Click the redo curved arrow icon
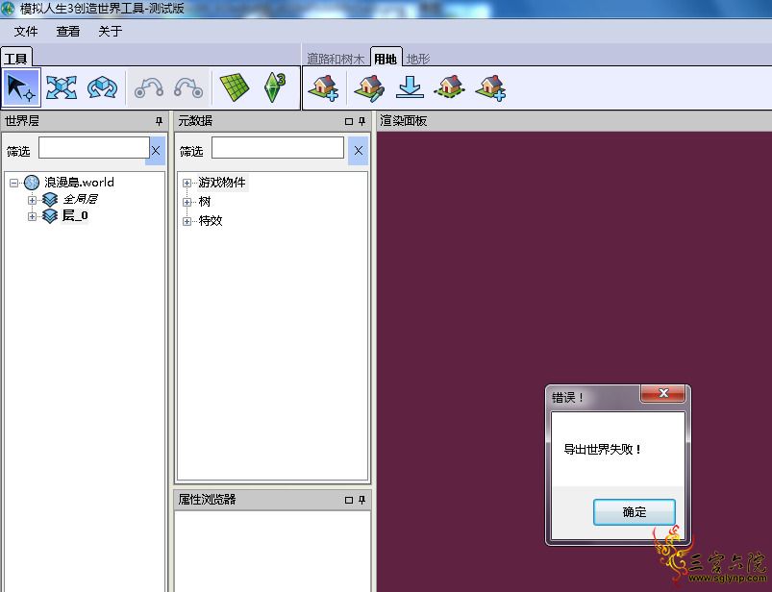The image size is (772, 592). pos(188,87)
